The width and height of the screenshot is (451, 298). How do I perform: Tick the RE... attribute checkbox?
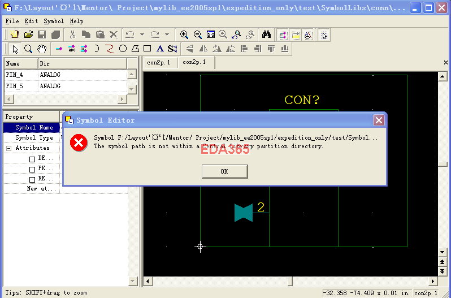tap(32, 179)
